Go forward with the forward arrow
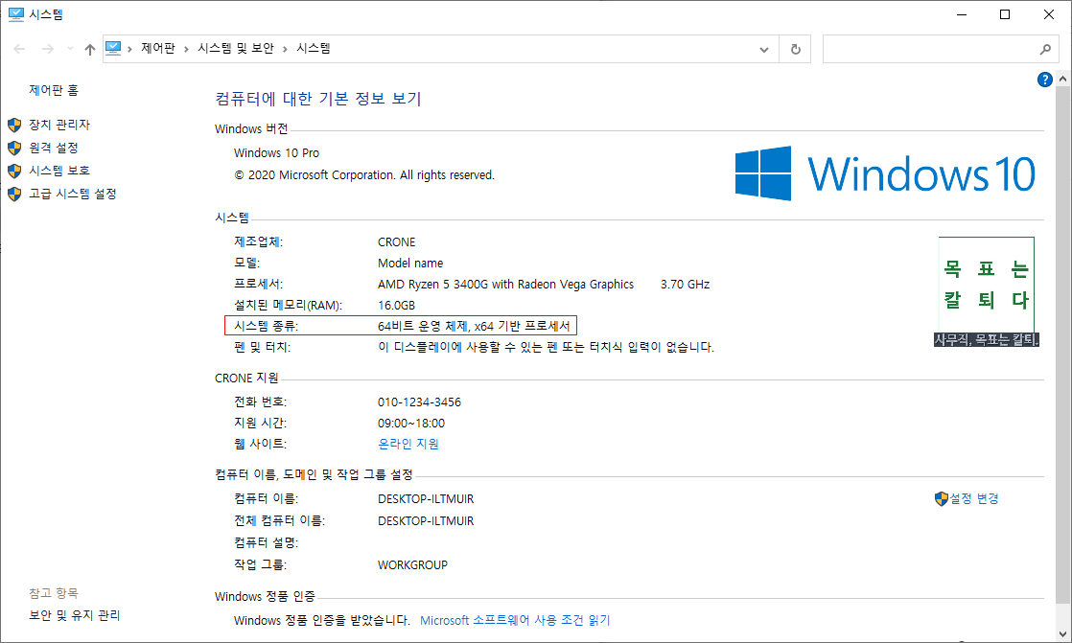This screenshot has height=643, width=1072. tap(47, 49)
